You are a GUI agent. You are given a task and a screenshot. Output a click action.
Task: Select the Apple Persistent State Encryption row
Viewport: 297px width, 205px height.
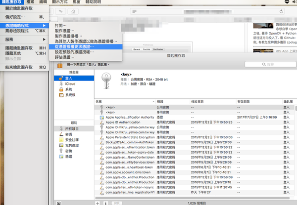pos(195,137)
